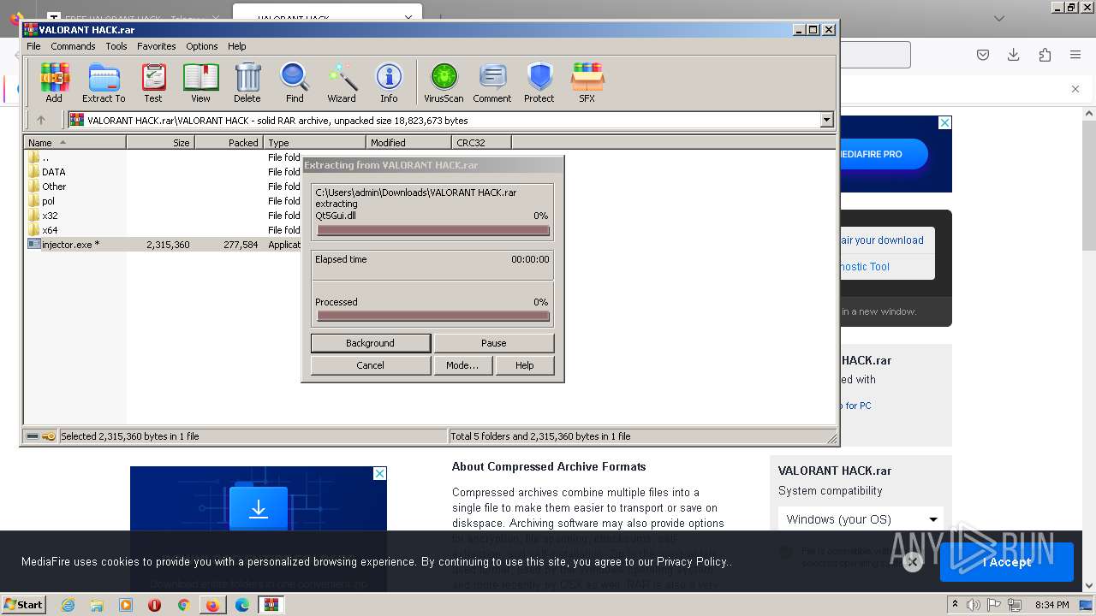This screenshot has width=1096, height=616.
Task: Open Windows (your OS) compatibility dropdown
Action: 861,519
